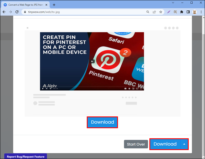The height and width of the screenshot is (159, 205).
Task: Open video settings gear
Action: (x=129, y=89)
